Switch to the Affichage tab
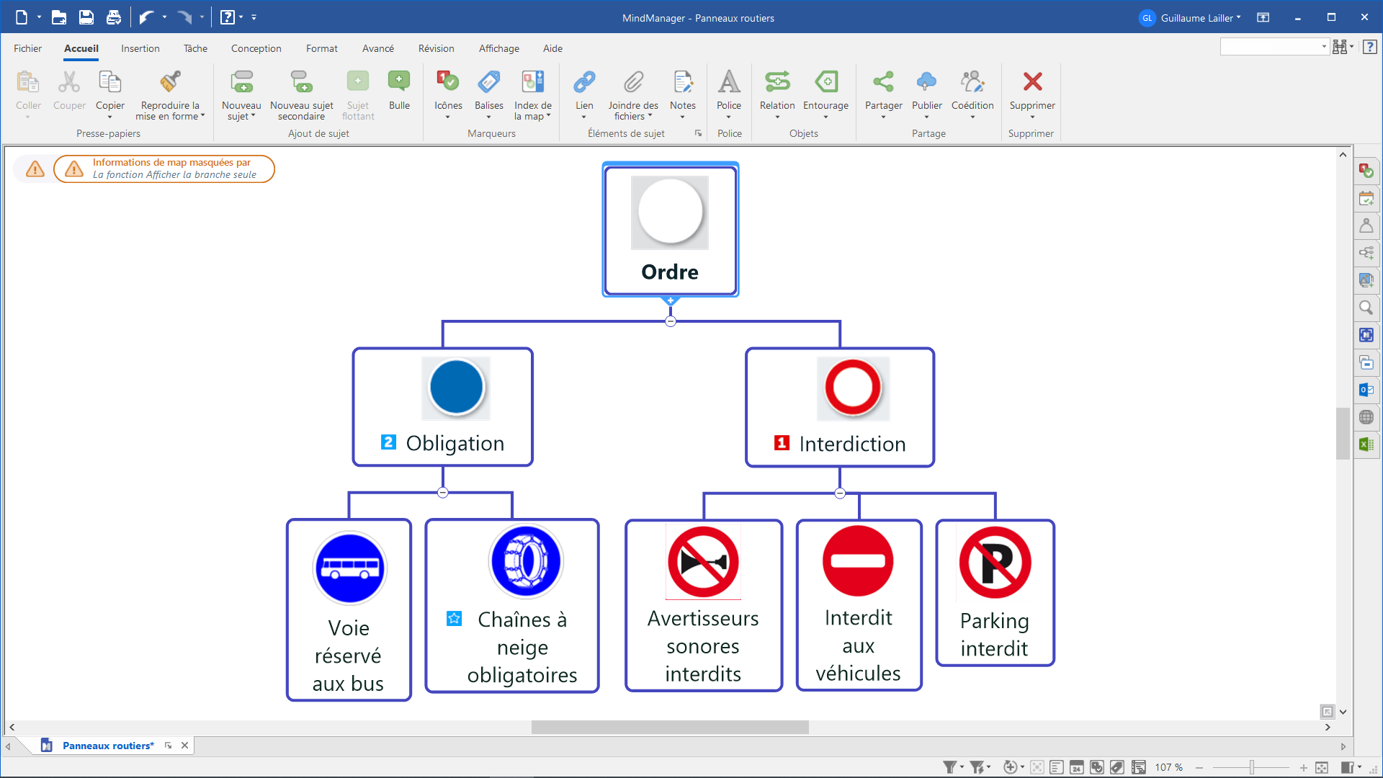 (x=498, y=48)
